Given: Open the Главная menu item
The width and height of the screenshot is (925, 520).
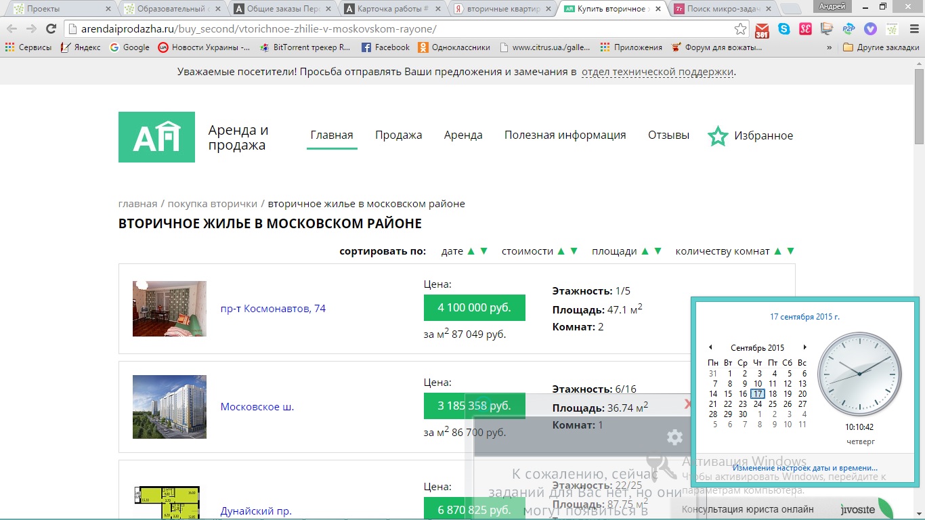Looking at the screenshot, I should point(332,135).
